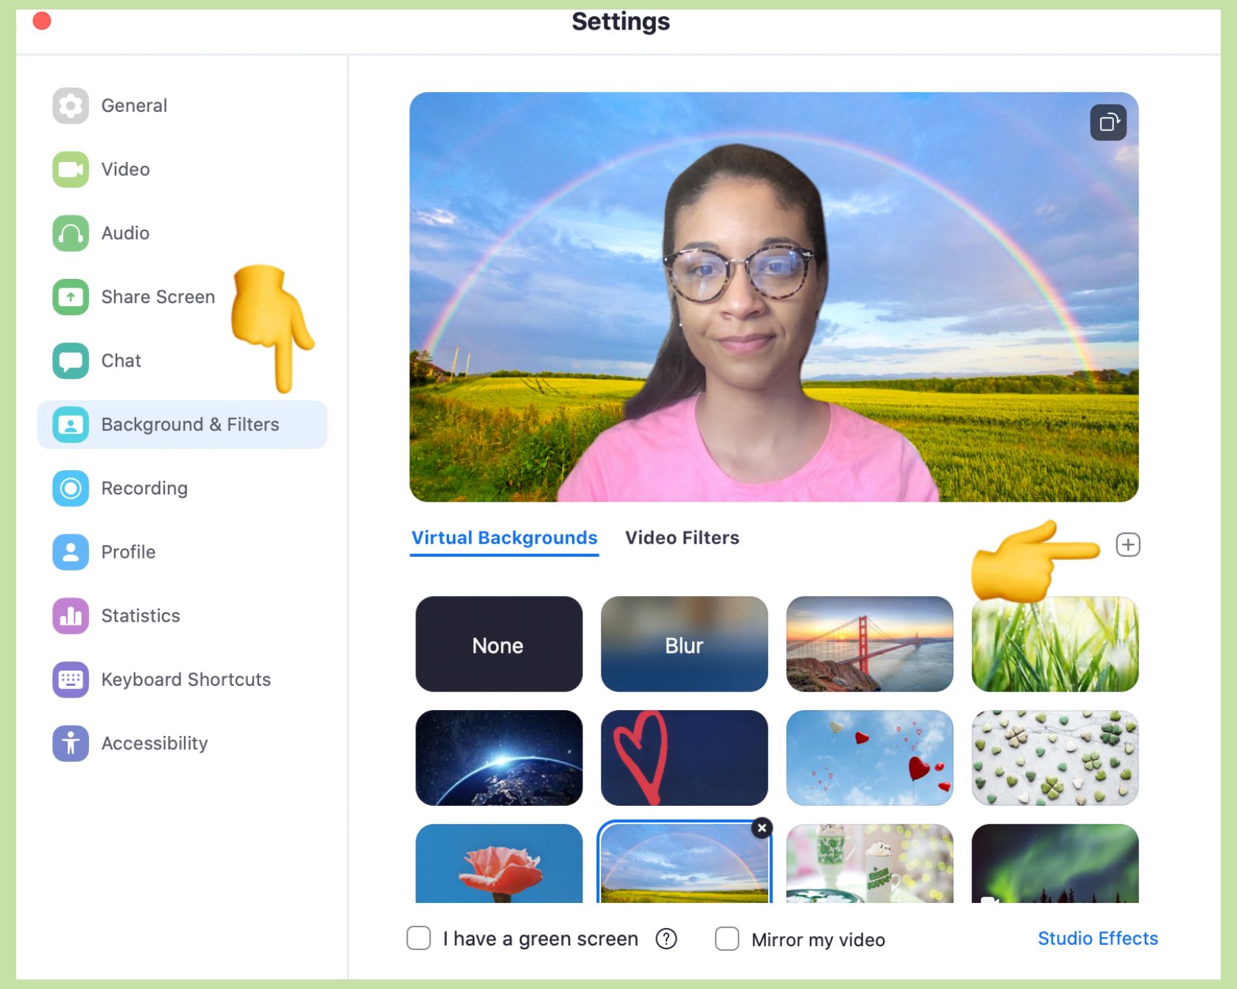
Task: Click the Statistics bar chart icon
Action: pyautogui.click(x=71, y=616)
